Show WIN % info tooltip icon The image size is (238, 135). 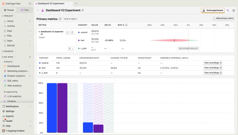126,25
